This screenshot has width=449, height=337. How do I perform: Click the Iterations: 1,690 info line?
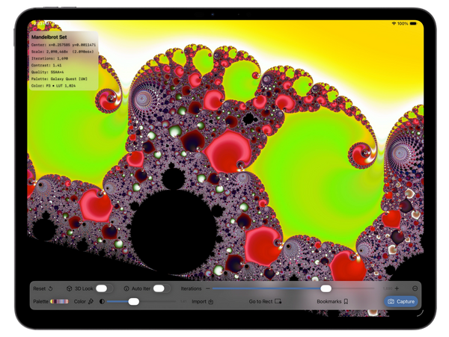click(x=49, y=58)
